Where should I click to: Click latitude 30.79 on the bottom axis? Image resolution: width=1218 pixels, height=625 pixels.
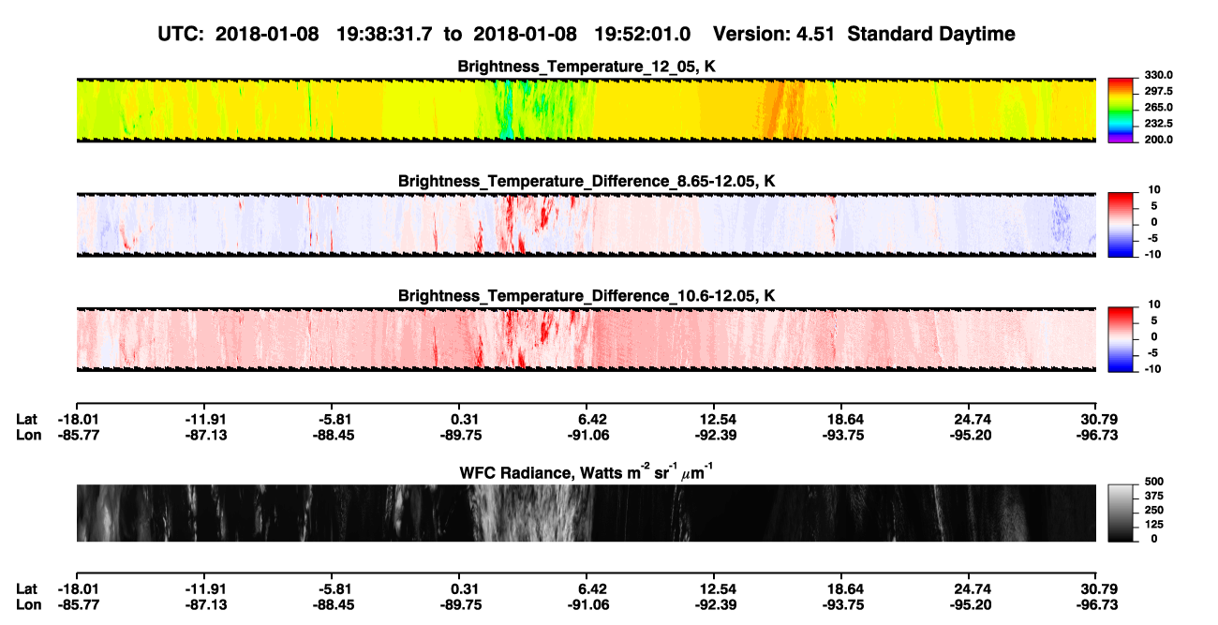pos(1100,589)
